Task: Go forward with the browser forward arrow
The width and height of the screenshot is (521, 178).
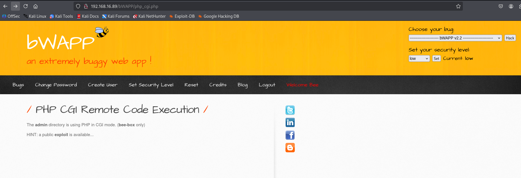Action: point(15,6)
